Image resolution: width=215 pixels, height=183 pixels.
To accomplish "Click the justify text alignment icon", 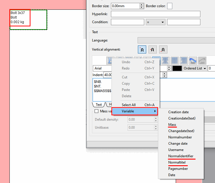I will [175, 60].
